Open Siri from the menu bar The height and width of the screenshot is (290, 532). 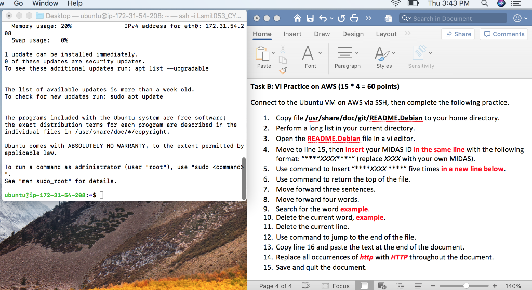[x=501, y=4]
